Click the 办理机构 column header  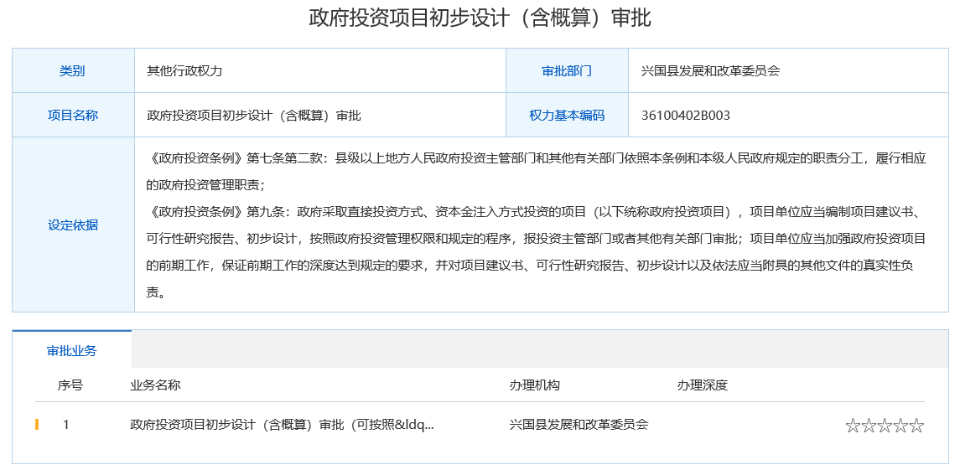click(534, 385)
